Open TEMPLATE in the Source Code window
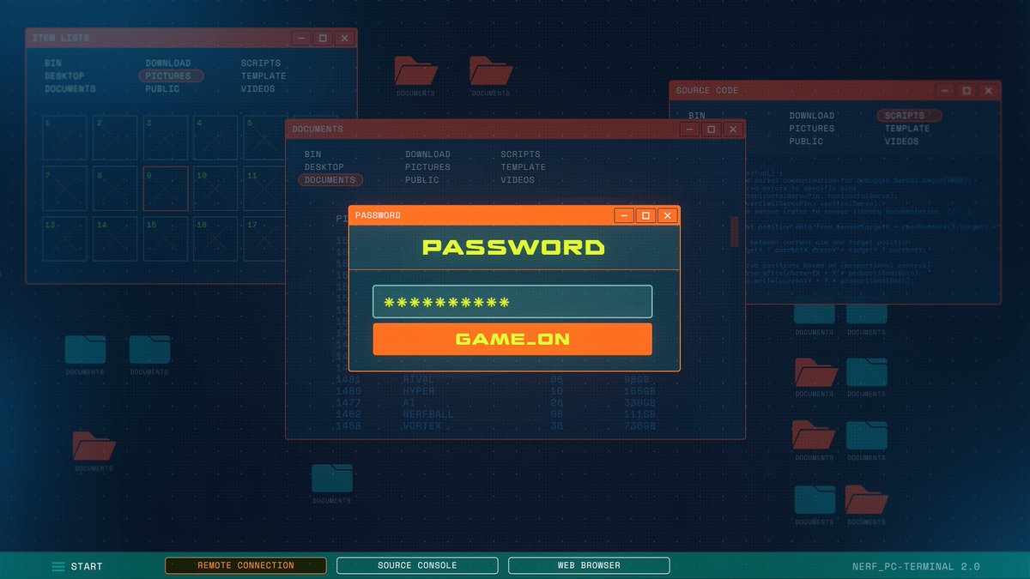Screen dimensions: 1030x579 (x=907, y=129)
